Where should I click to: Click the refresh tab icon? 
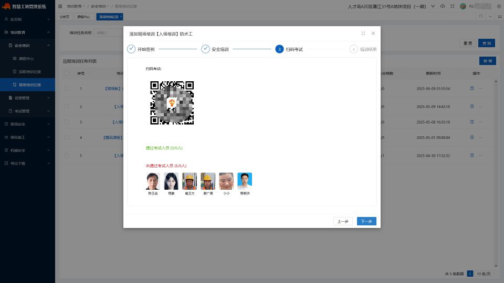pos(481,16)
